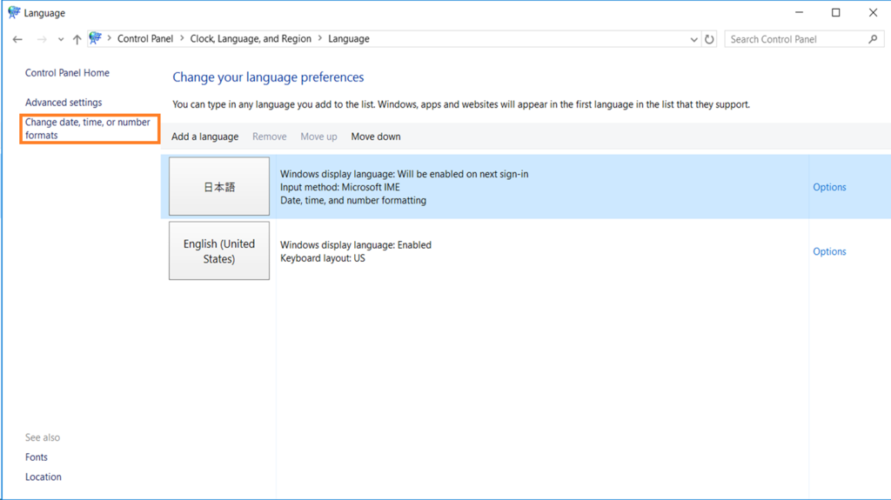Click the search magnifier icon
Image resolution: width=891 pixels, height=500 pixels.
(873, 39)
